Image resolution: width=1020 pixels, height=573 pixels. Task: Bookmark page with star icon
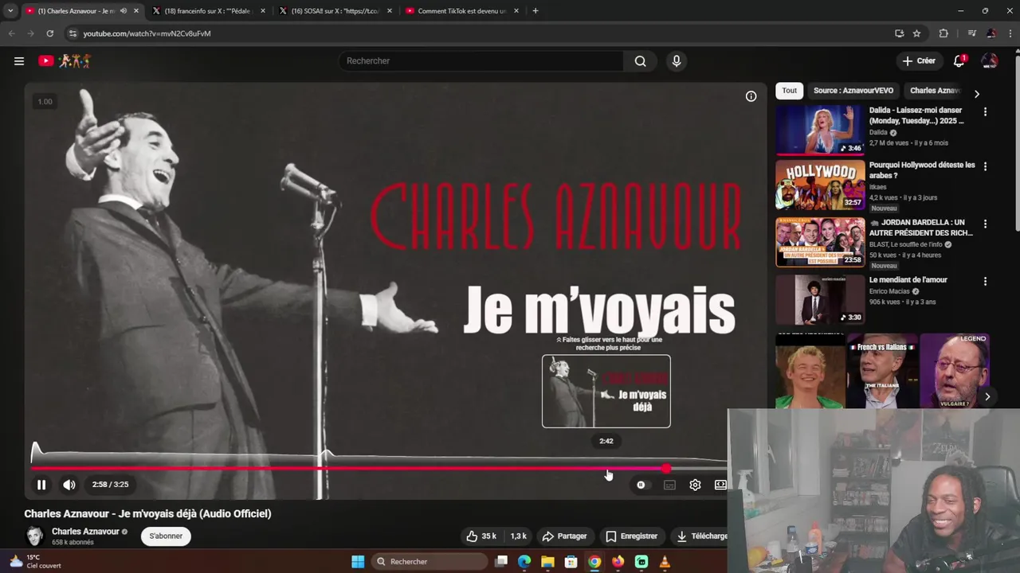tap(916, 33)
